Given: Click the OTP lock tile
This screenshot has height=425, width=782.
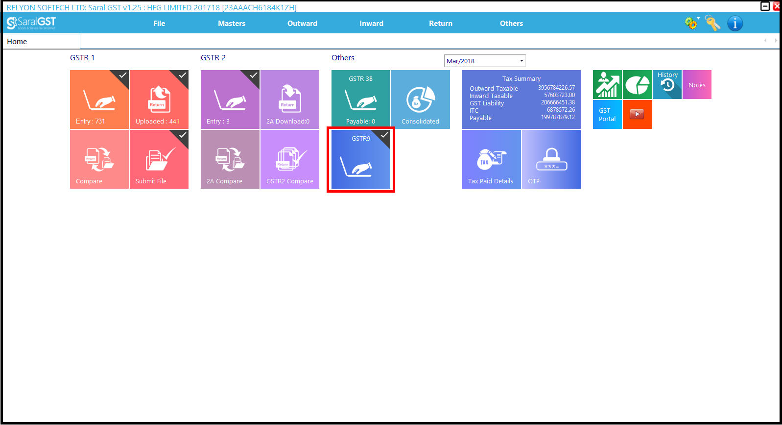Looking at the screenshot, I should tap(551, 159).
